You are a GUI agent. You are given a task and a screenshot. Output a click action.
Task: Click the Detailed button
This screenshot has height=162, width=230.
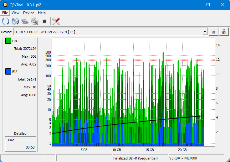[x=21, y=133]
